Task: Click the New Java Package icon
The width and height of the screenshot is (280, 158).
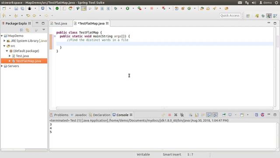Action: point(183,8)
